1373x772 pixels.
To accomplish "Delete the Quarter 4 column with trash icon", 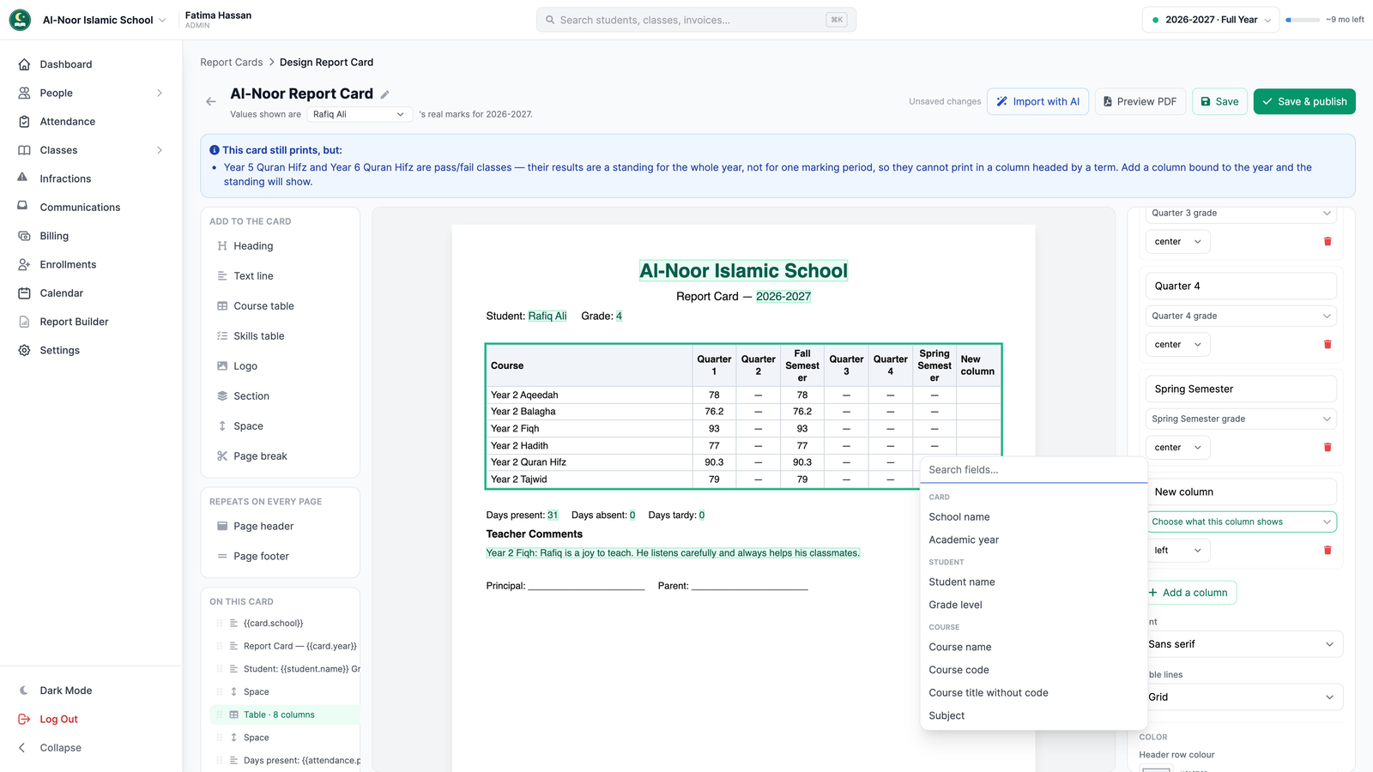I will click(1328, 345).
